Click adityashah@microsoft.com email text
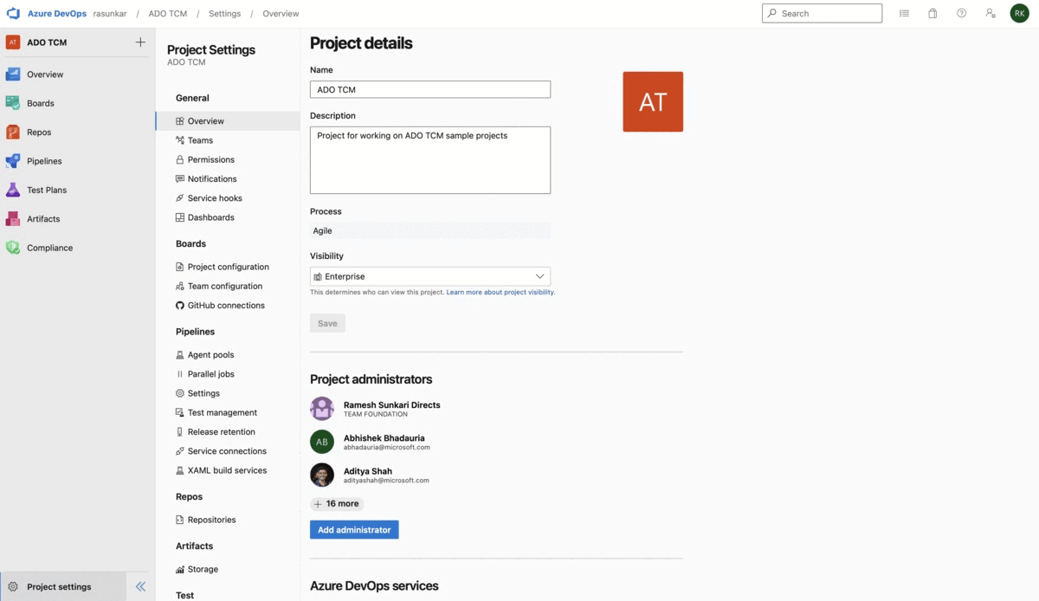Viewport: 1039px width, 601px height. point(386,481)
